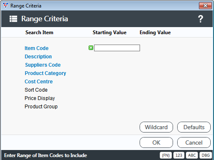This screenshot has height=160, width=214.
Task: Toggle the (FN) status bar indicator
Action: pos(166,155)
